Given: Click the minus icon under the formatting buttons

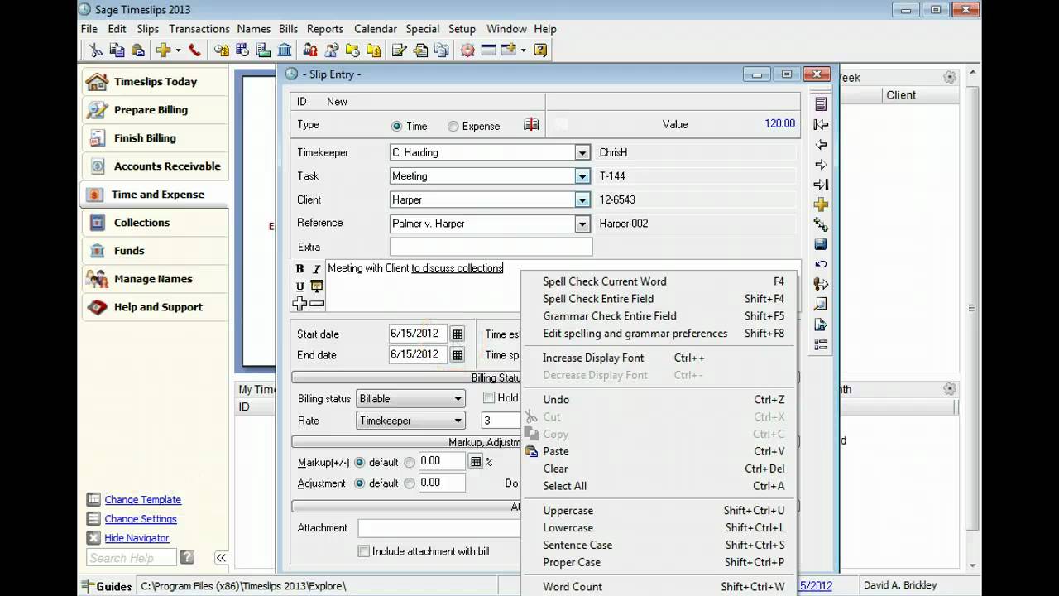Looking at the screenshot, I should coord(317,304).
